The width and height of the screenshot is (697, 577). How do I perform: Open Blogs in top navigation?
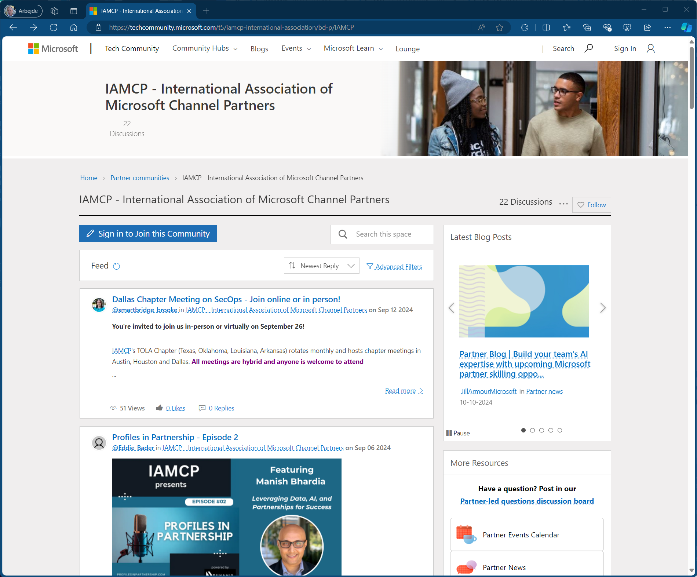pos(259,49)
